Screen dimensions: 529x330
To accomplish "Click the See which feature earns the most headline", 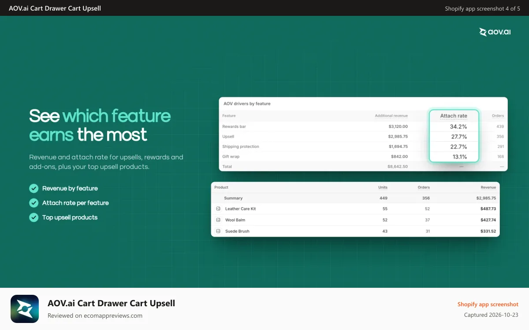I will click(x=100, y=125).
